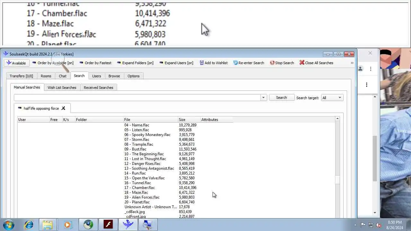Sort results by the K/s column header
The image size is (411, 231).
[x=69, y=120]
